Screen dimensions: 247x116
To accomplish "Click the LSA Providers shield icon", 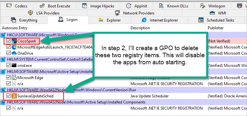I will pos(31,13).
